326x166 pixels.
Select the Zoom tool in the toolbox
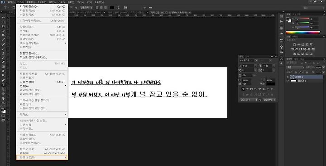(x=3, y=103)
